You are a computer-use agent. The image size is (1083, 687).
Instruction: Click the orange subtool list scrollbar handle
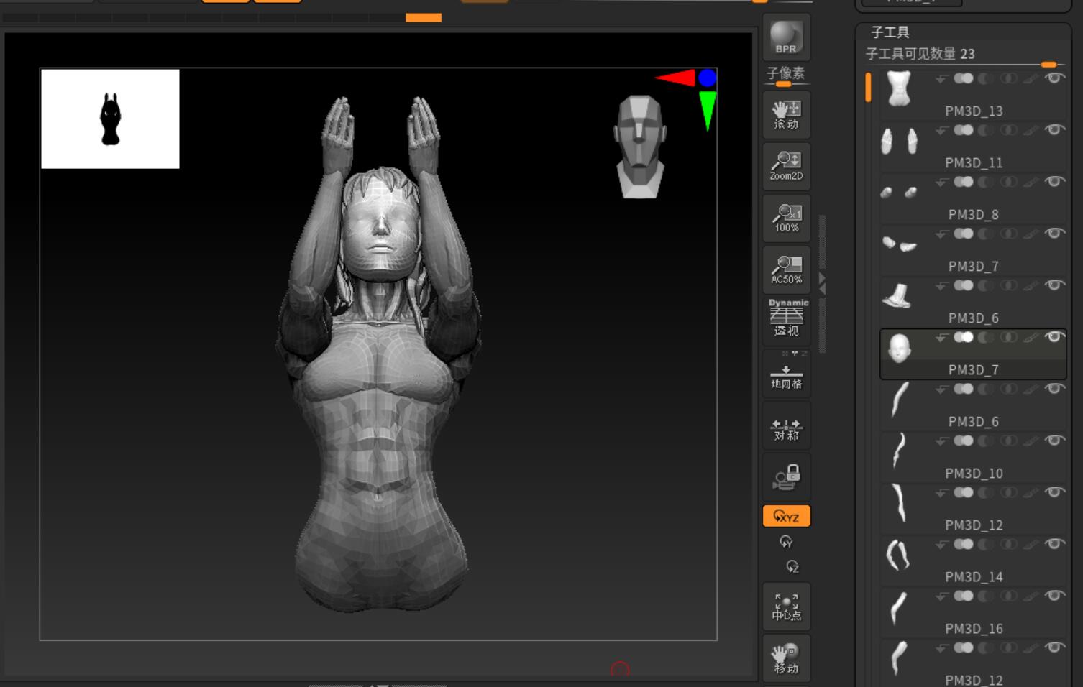coord(868,88)
